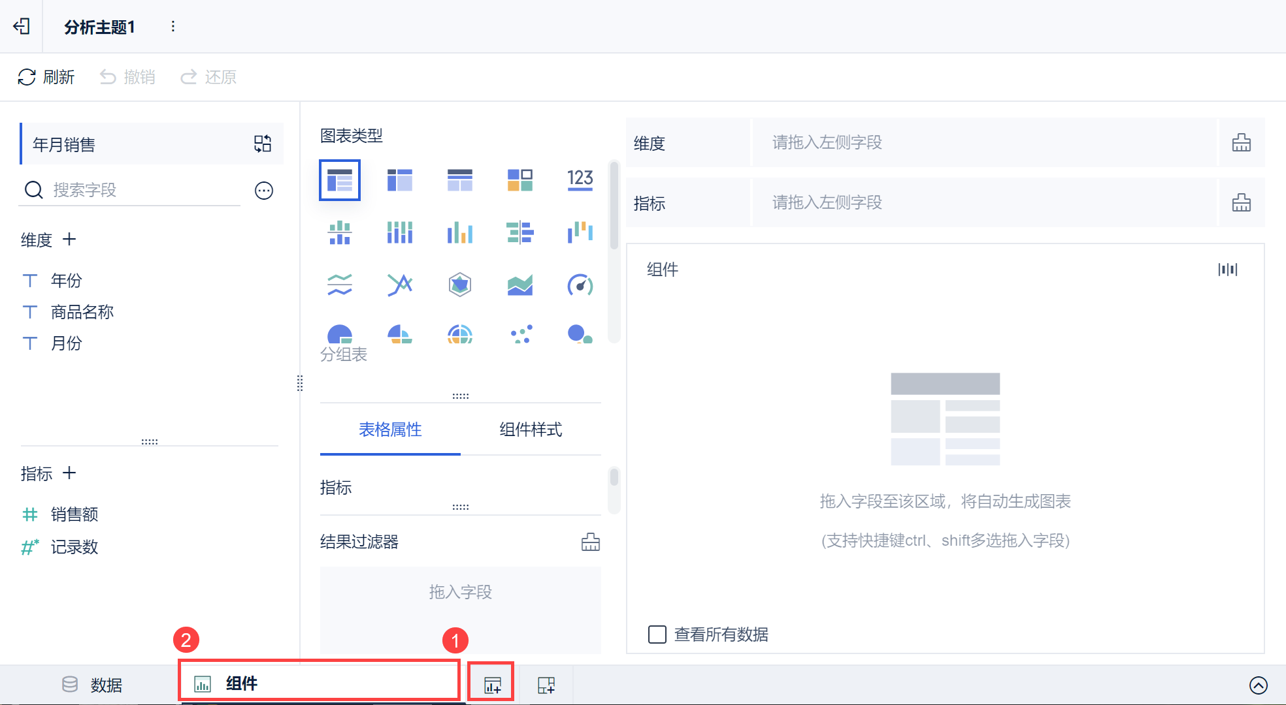Image resolution: width=1286 pixels, height=705 pixels.
Task: Click the exit back icon at top-left
Action: click(x=22, y=26)
